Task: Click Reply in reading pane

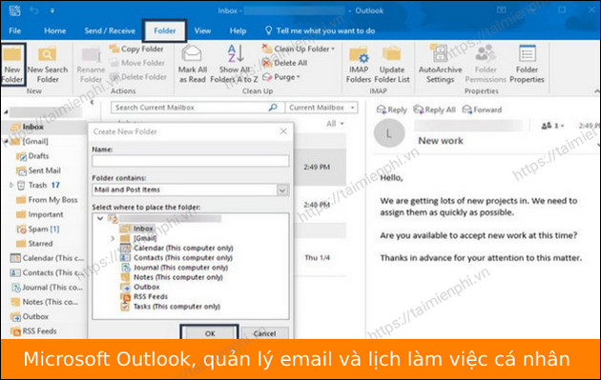Action: pos(391,110)
